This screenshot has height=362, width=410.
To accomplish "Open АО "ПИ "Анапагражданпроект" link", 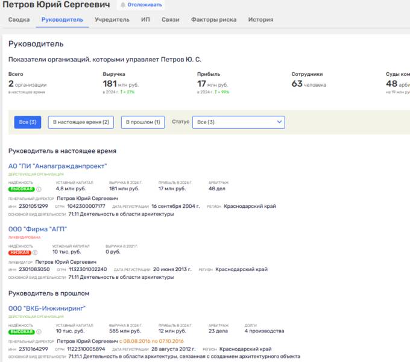I will click(57, 166).
